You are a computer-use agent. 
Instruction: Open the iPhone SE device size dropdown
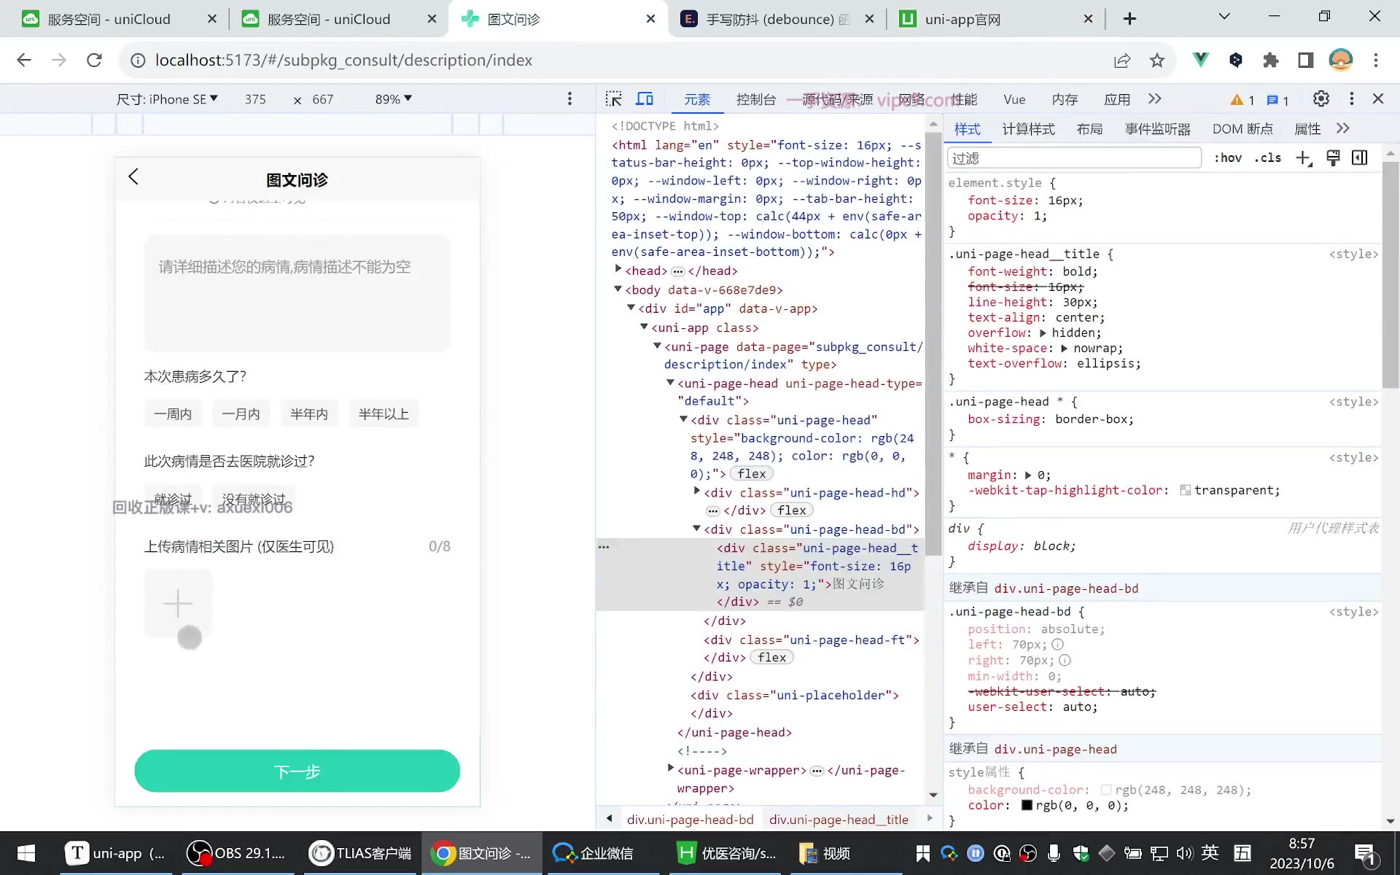(167, 99)
